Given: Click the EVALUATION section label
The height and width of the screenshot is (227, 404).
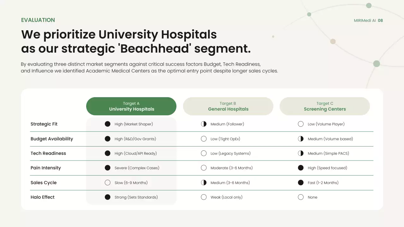Looking at the screenshot, I should (38, 20).
